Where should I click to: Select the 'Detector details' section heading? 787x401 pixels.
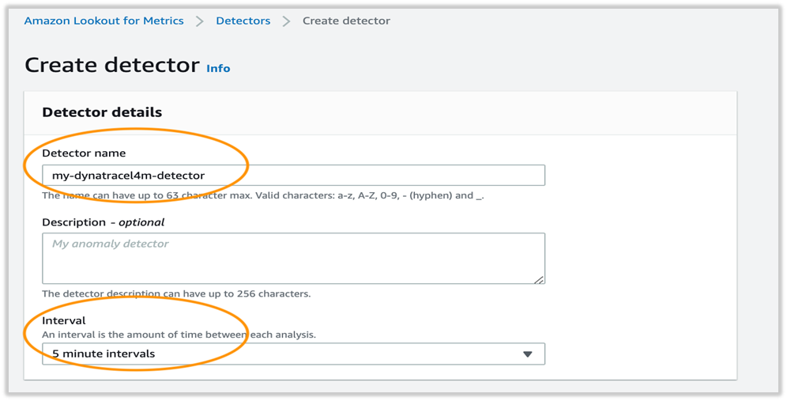pyautogui.click(x=102, y=112)
